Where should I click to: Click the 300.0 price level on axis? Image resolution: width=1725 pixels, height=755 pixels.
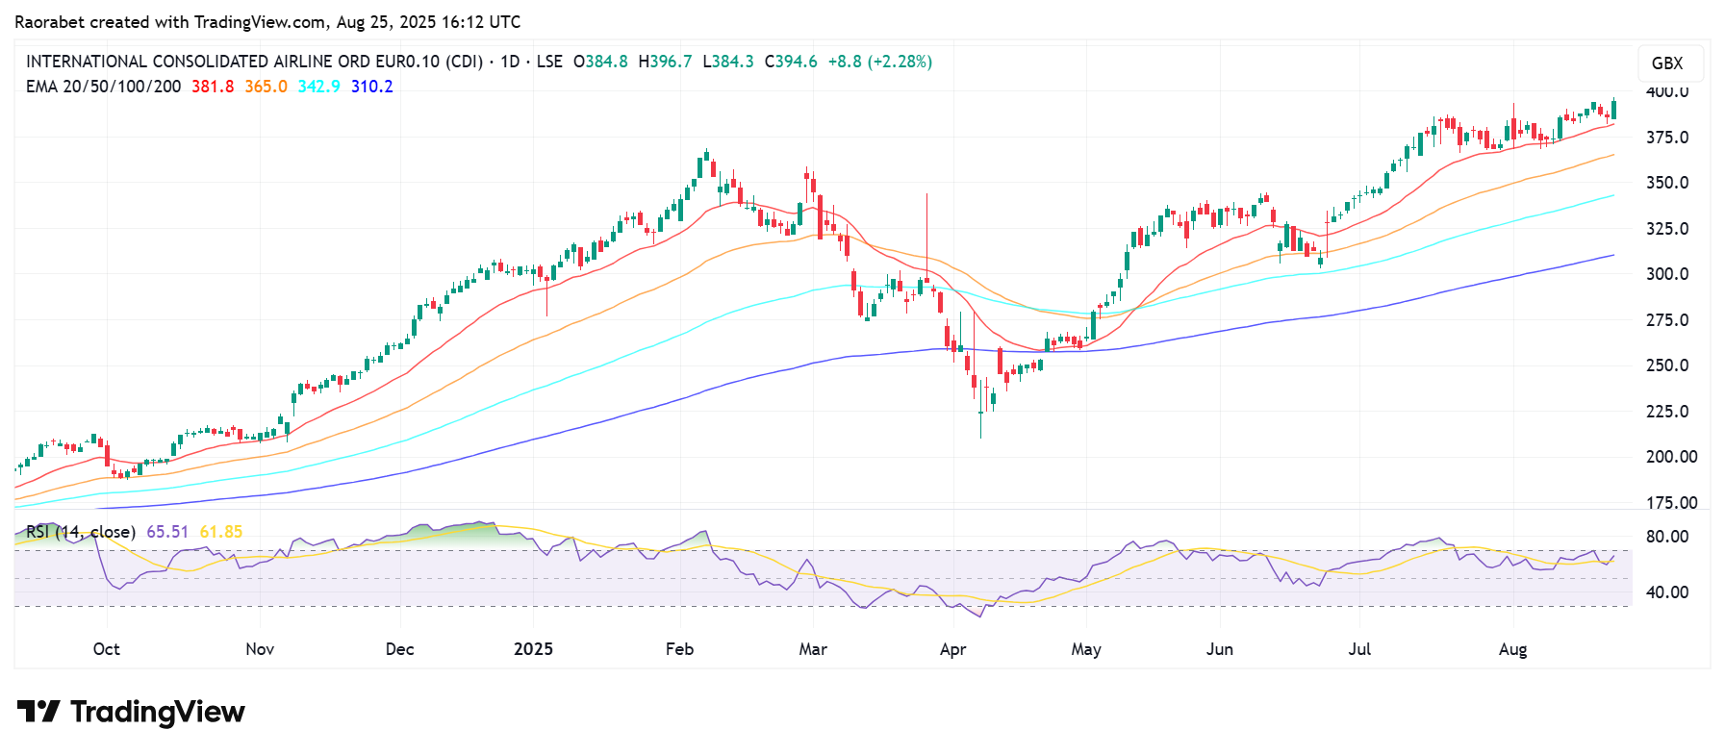[1667, 274]
